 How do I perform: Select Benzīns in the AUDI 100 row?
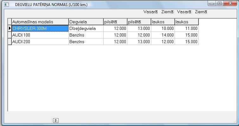86,35
